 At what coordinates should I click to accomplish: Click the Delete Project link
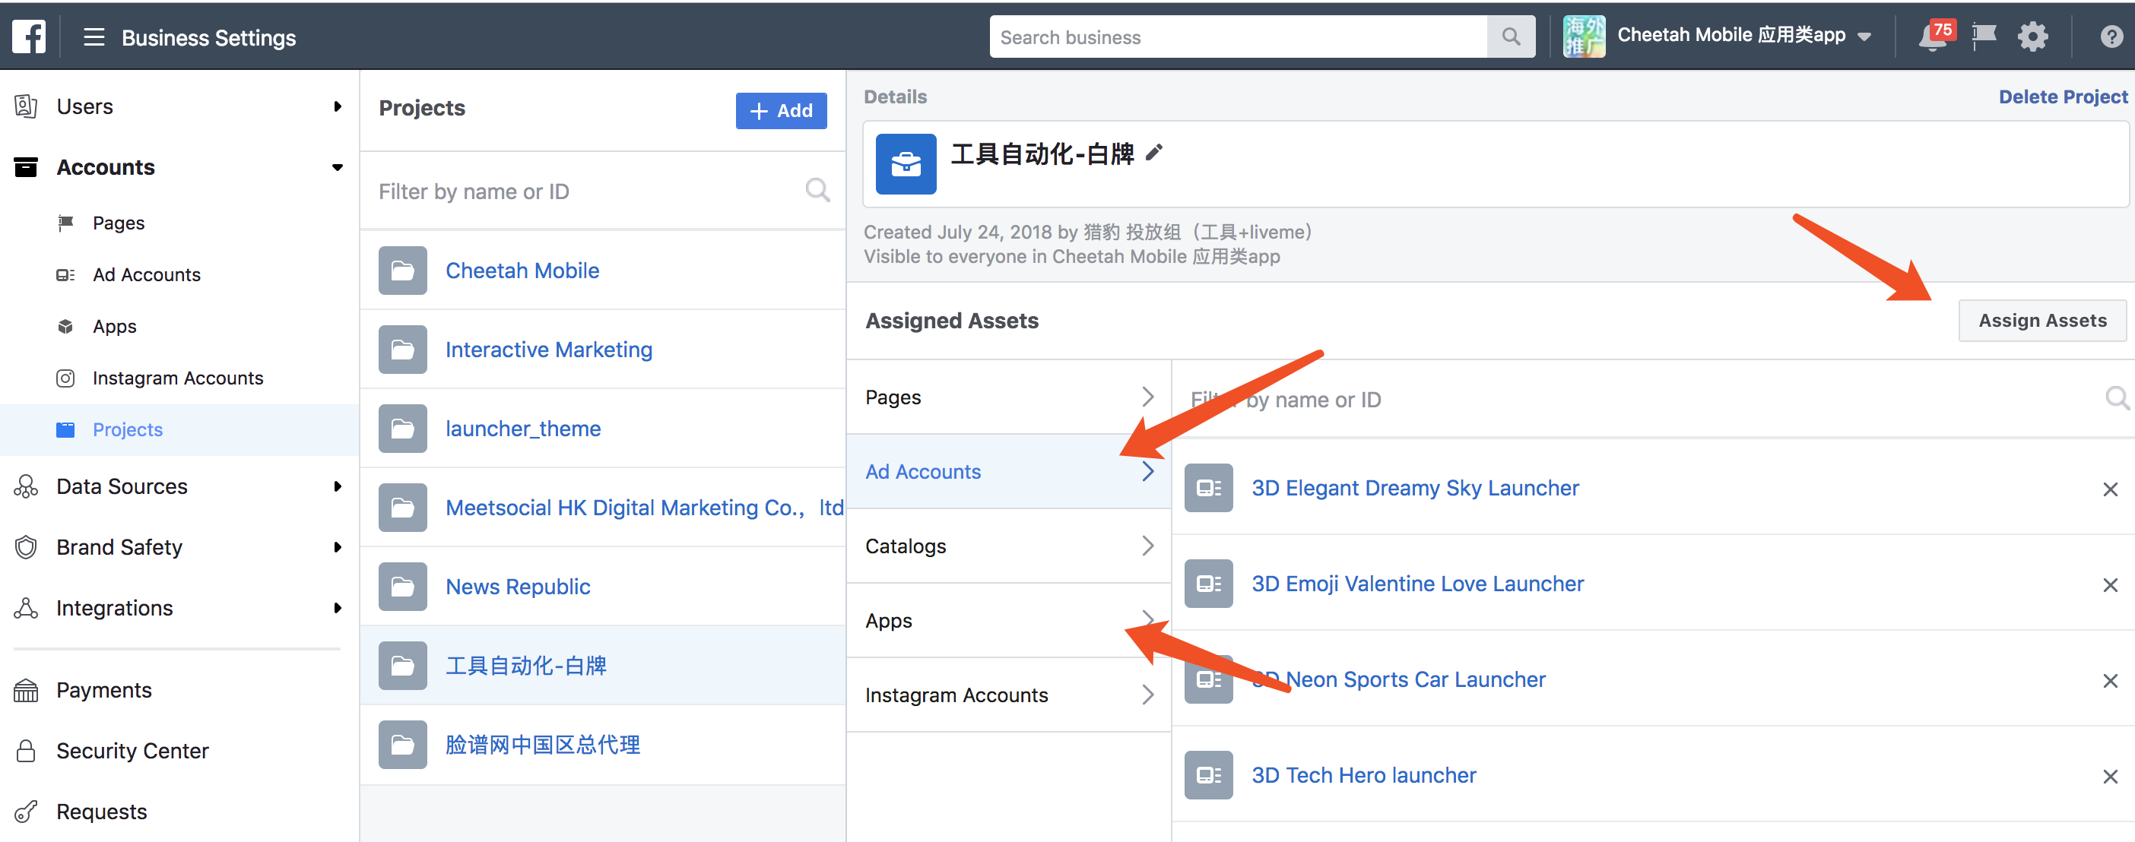pos(2062,97)
